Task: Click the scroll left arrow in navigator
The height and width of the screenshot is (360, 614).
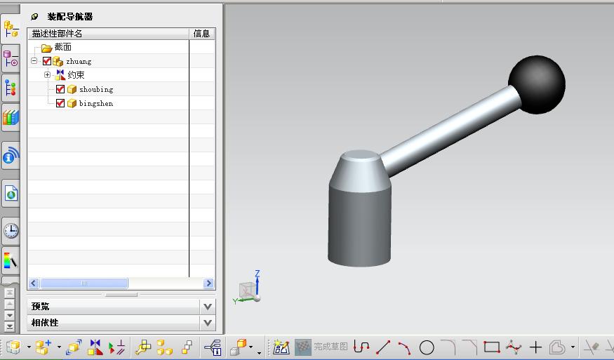Action: (34, 284)
